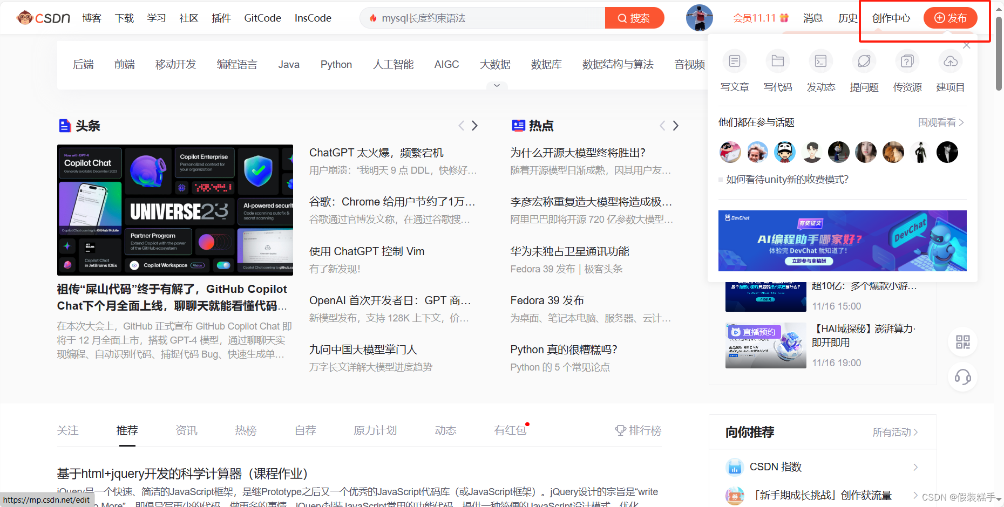Click the CSDN logo
This screenshot has width=1004, height=507.
click(43, 18)
